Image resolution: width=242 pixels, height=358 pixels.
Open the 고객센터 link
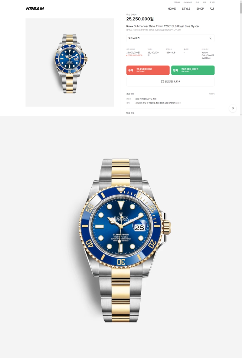tap(176, 2)
